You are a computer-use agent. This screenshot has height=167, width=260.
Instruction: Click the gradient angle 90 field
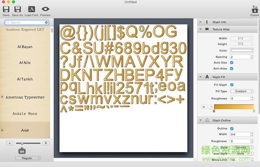tap(204, 107)
